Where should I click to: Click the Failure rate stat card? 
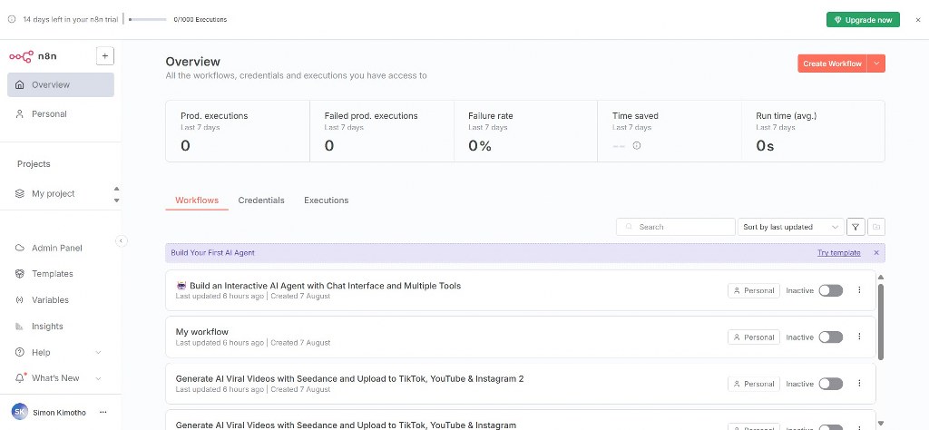(526, 131)
